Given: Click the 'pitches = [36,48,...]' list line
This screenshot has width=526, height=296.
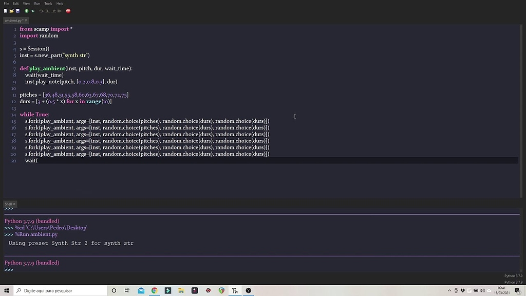Looking at the screenshot, I should (x=74, y=95).
